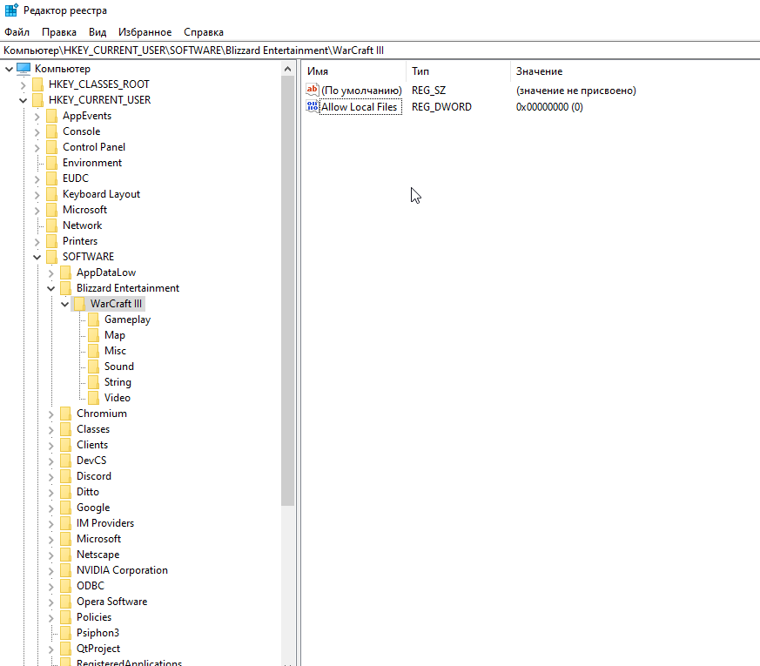760x666 pixels.
Task: Select the DevCS key
Action: pos(91,461)
